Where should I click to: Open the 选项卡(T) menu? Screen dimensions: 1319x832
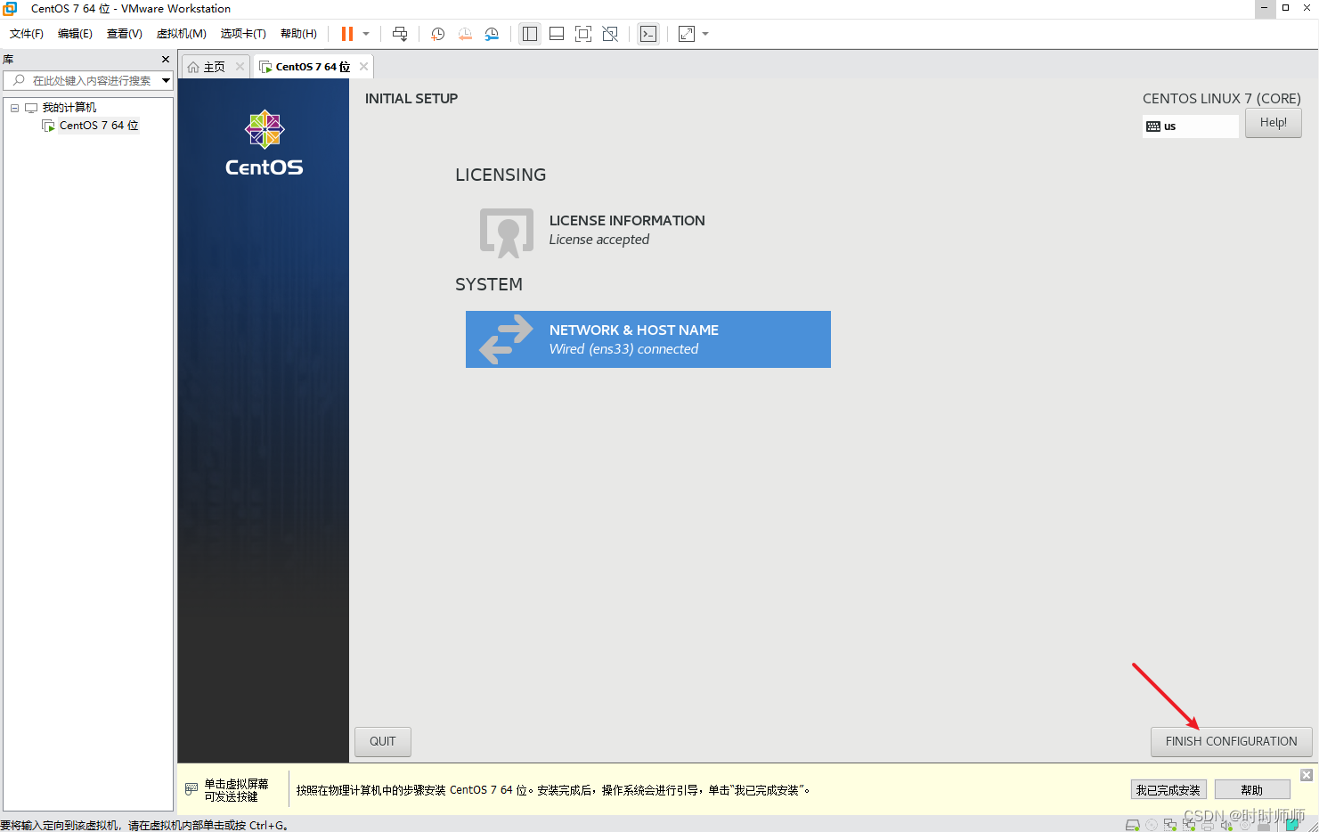click(243, 34)
